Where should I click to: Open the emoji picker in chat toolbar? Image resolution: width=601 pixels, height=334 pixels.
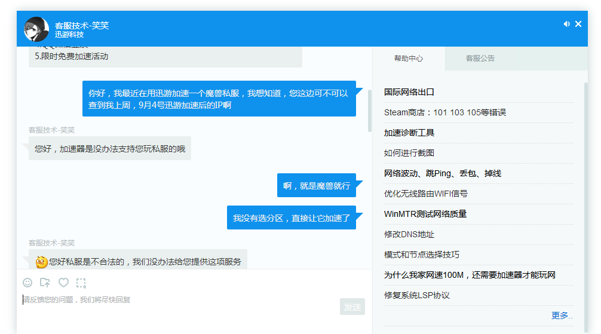pos(27,283)
